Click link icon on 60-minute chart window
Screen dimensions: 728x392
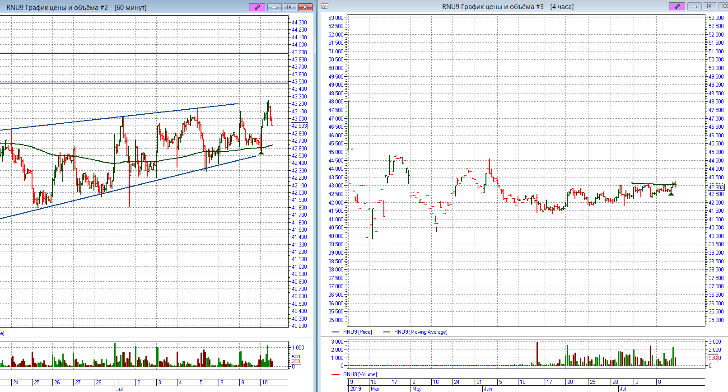pyautogui.click(x=257, y=7)
